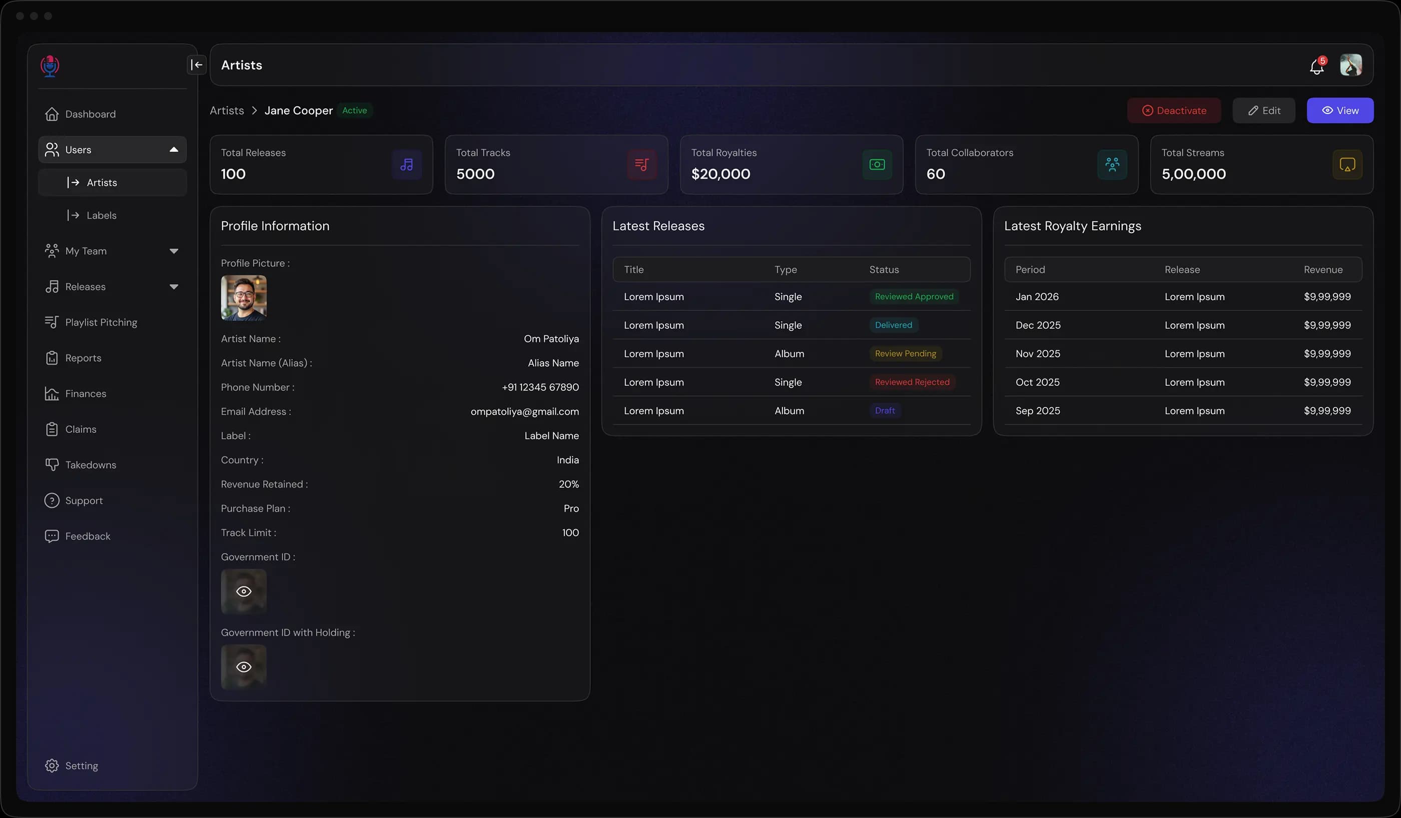Viewport: 1401px width, 818px height.
Task: Open the notifications bell
Action: point(1316,66)
